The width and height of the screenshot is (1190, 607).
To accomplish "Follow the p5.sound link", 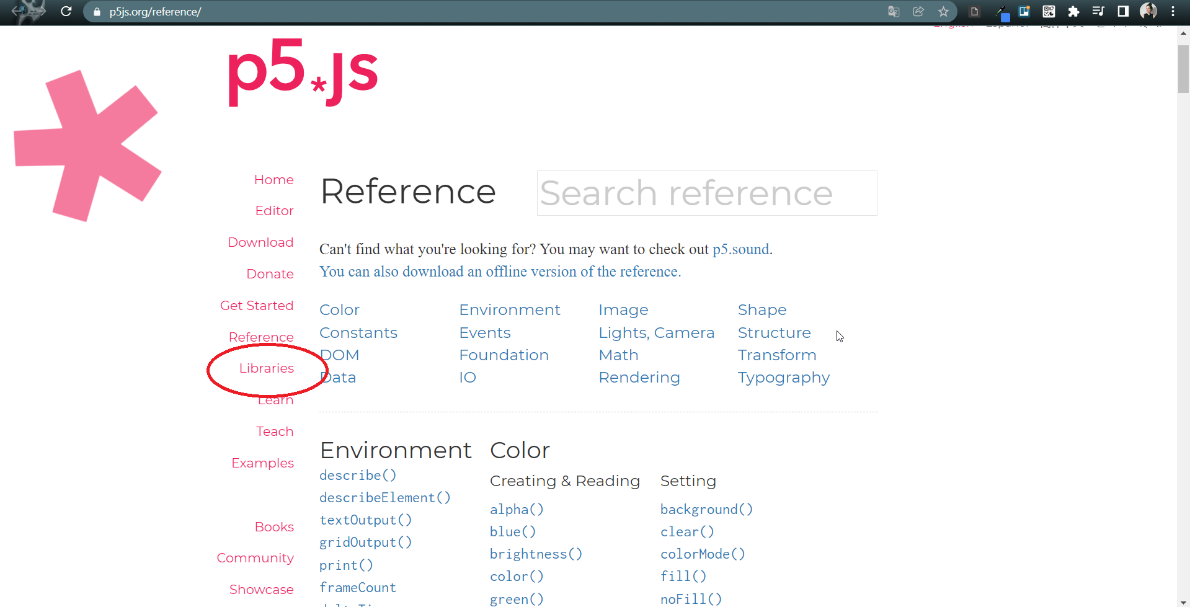I will click(740, 249).
